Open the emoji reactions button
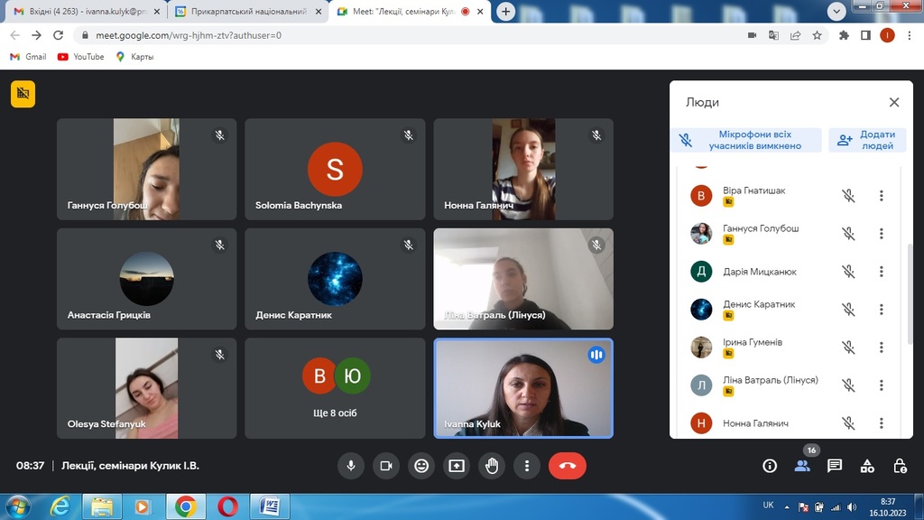 (421, 466)
